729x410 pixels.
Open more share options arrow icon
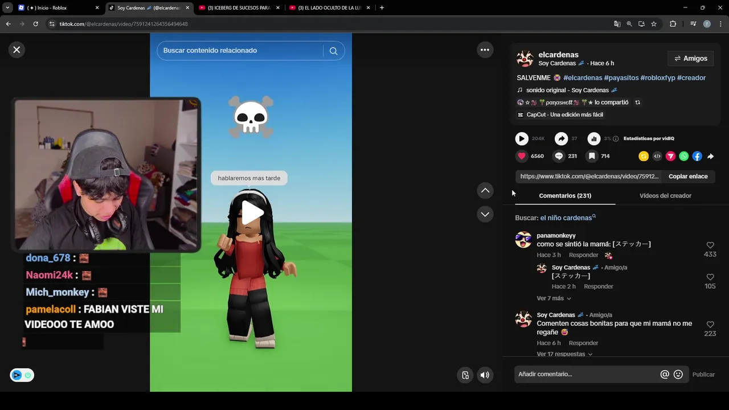click(711, 156)
